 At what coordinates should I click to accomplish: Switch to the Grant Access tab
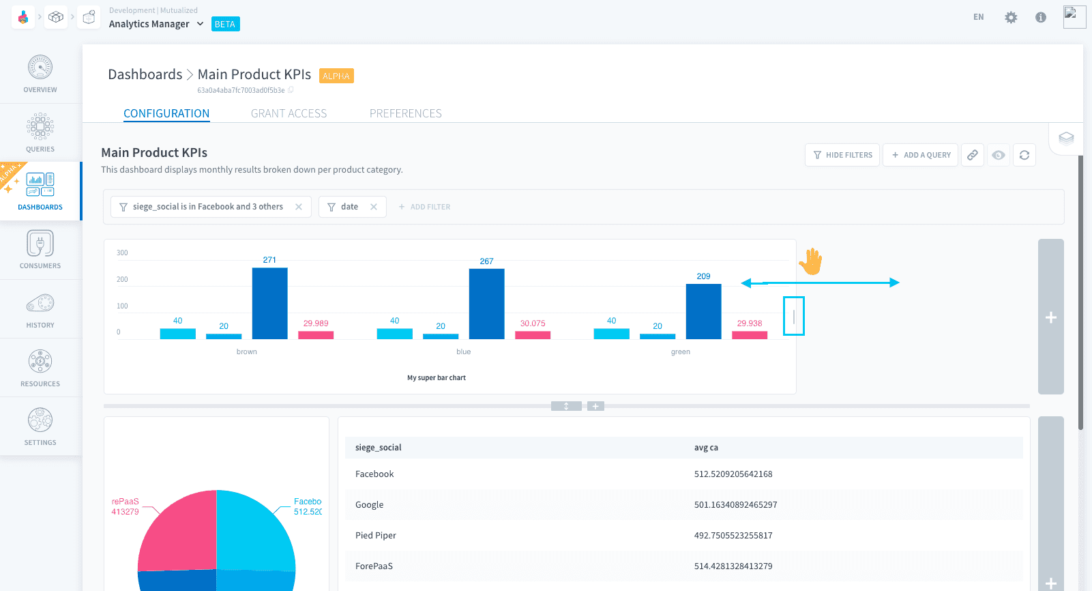[289, 113]
